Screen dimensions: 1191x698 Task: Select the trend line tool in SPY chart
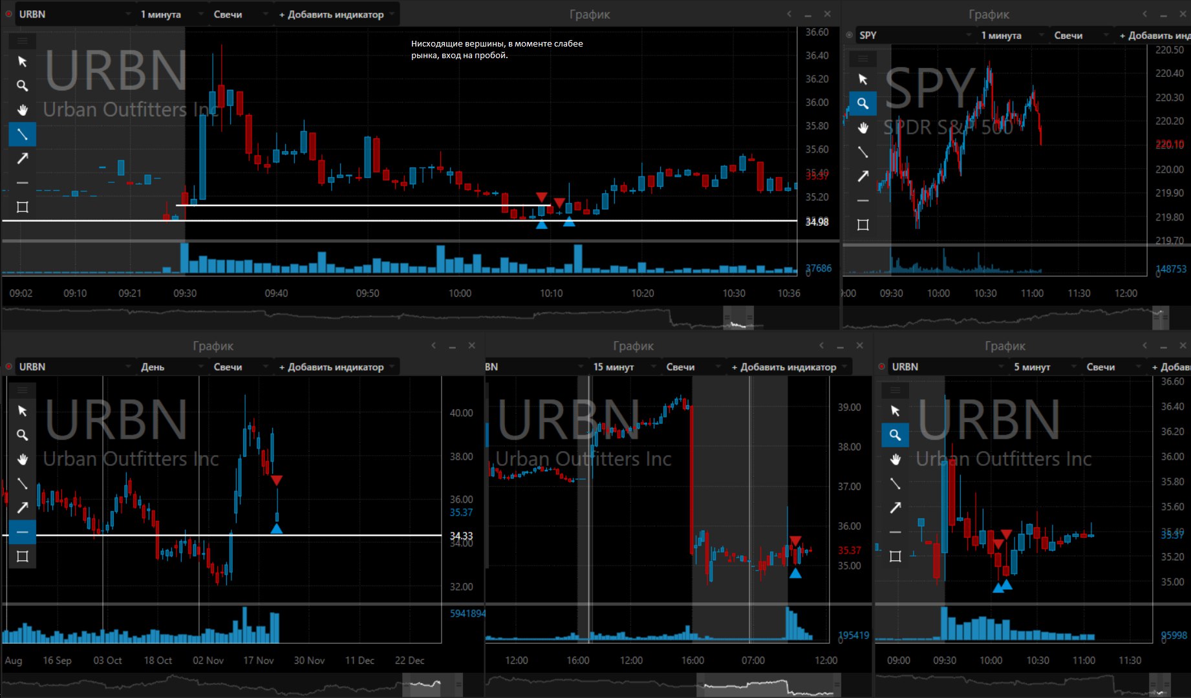[x=863, y=152]
